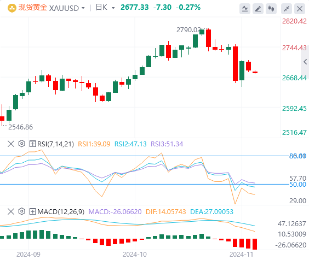Collapse the chart from fullscreen view
This screenshot has height=260, width=309.
point(287,9)
